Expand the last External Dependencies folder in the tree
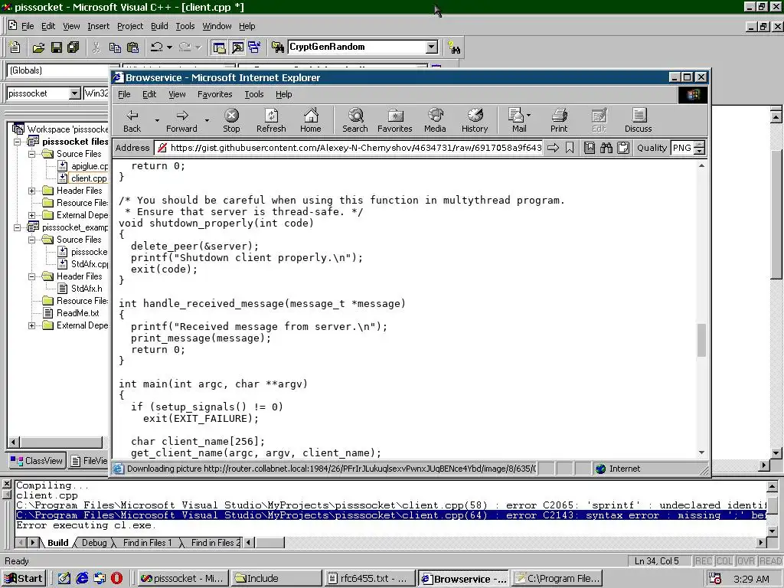The width and height of the screenshot is (784, 588). tap(32, 326)
